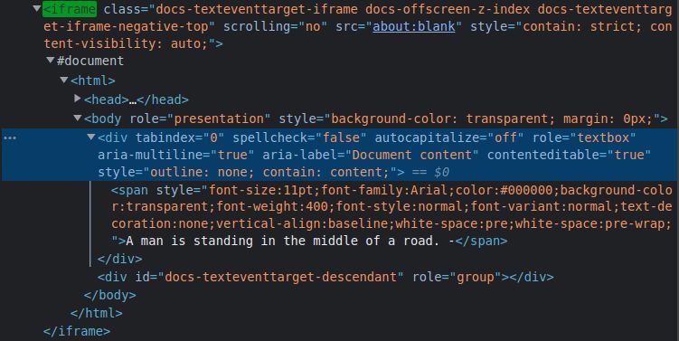Select the closing </iframe> tag
Screen dimensions: 679x341
(x=77, y=331)
